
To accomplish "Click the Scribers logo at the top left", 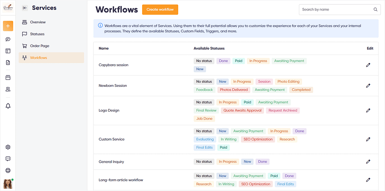I will (8, 8).
